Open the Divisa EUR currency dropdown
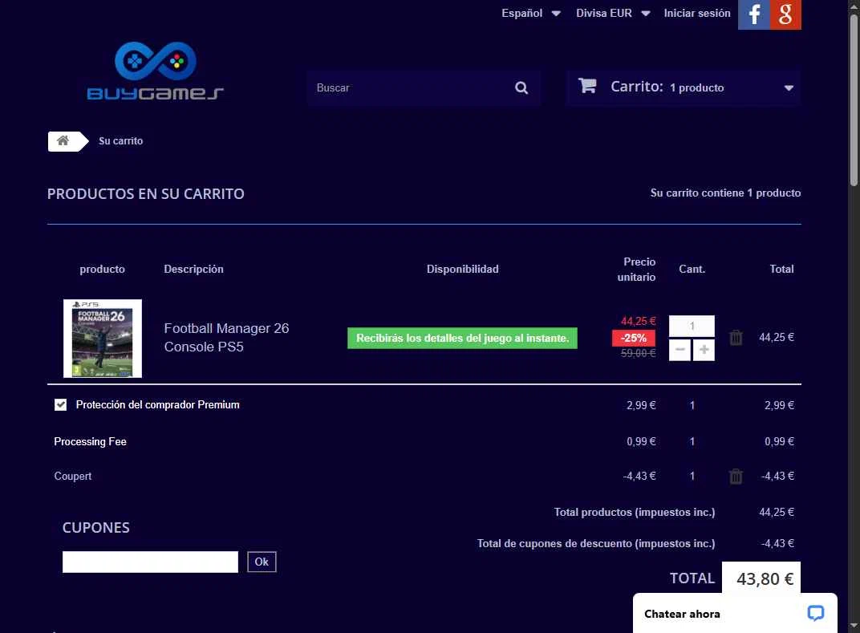The image size is (860, 633). pyautogui.click(x=613, y=13)
